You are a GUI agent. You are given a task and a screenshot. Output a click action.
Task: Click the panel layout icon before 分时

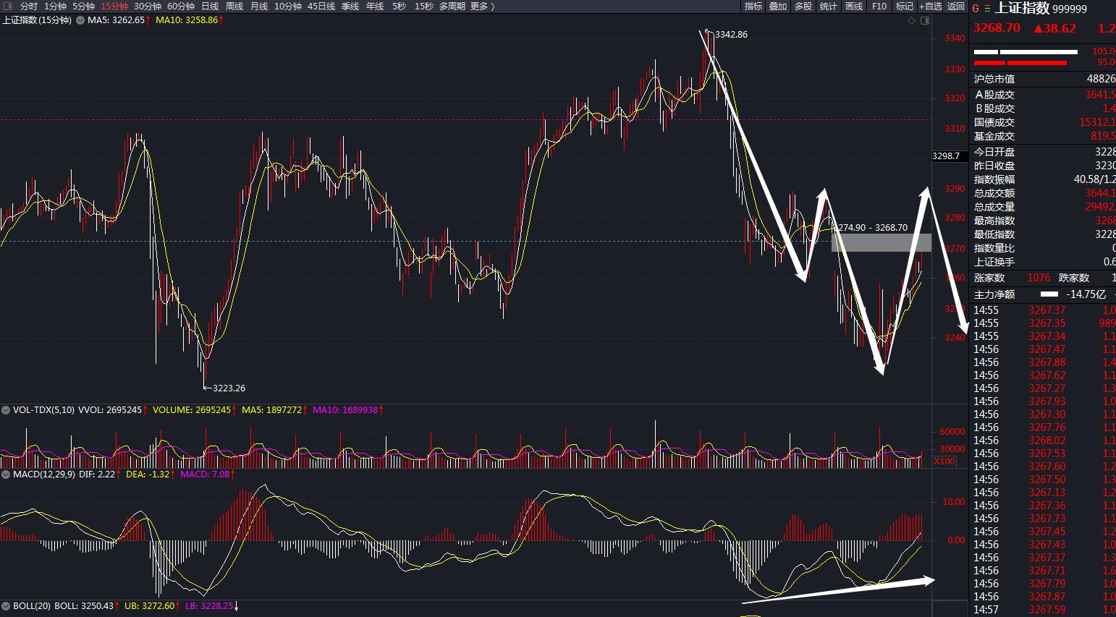pos(8,6)
